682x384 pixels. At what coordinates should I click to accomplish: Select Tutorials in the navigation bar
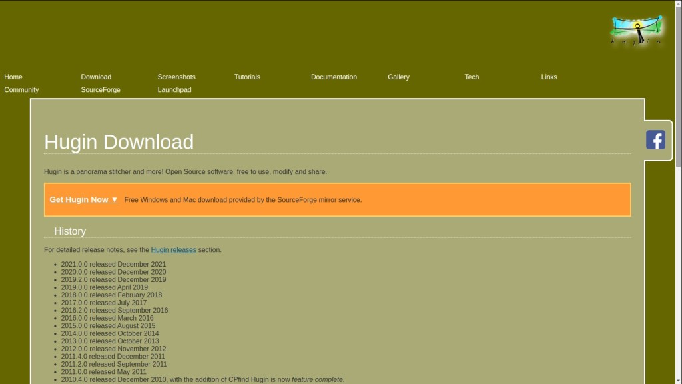(247, 77)
